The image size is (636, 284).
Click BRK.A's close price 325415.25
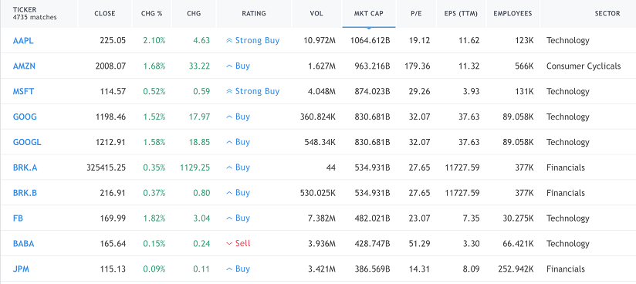point(107,167)
